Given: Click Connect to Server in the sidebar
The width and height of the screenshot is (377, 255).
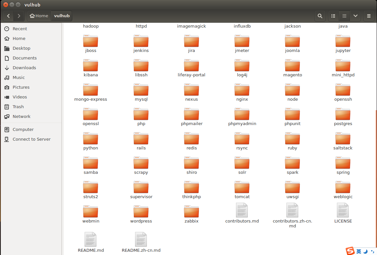Looking at the screenshot, I should click(x=31, y=139).
